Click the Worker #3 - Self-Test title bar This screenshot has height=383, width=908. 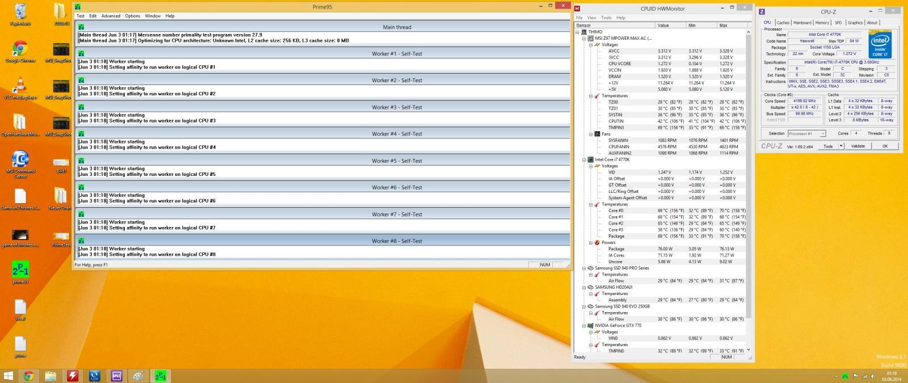coord(323,107)
